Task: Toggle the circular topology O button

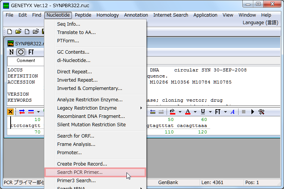Action: [x=21, y=52]
